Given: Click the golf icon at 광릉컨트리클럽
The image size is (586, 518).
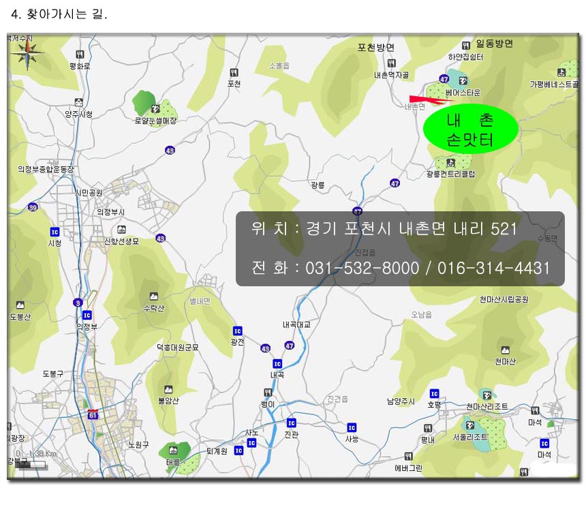Looking at the screenshot, I should 450,163.
